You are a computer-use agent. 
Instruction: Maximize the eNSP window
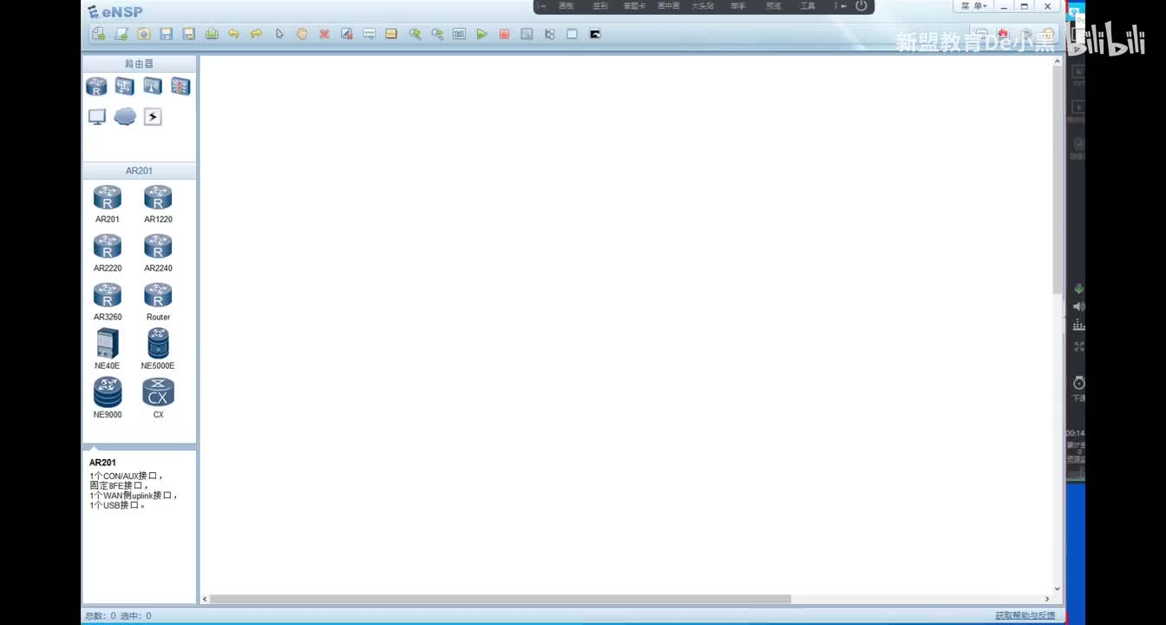[x=1025, y=6]
